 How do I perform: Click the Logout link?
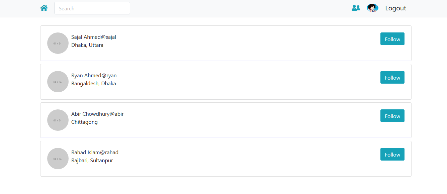click(395, 8)
